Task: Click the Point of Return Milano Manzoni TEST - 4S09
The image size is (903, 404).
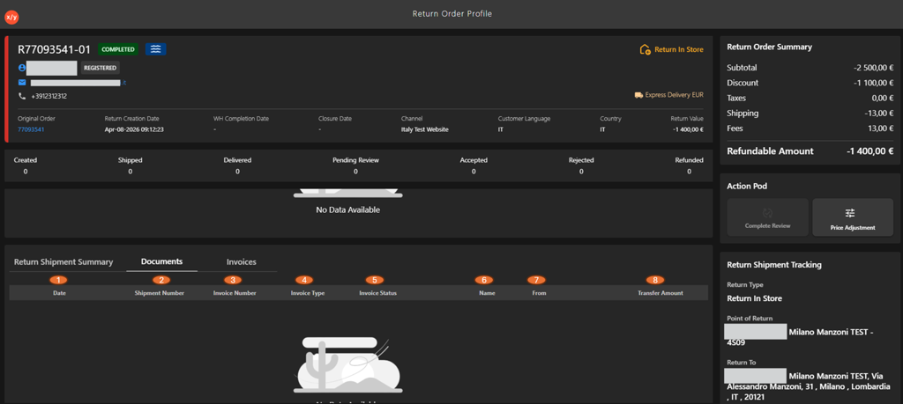Action: point(799,337)
